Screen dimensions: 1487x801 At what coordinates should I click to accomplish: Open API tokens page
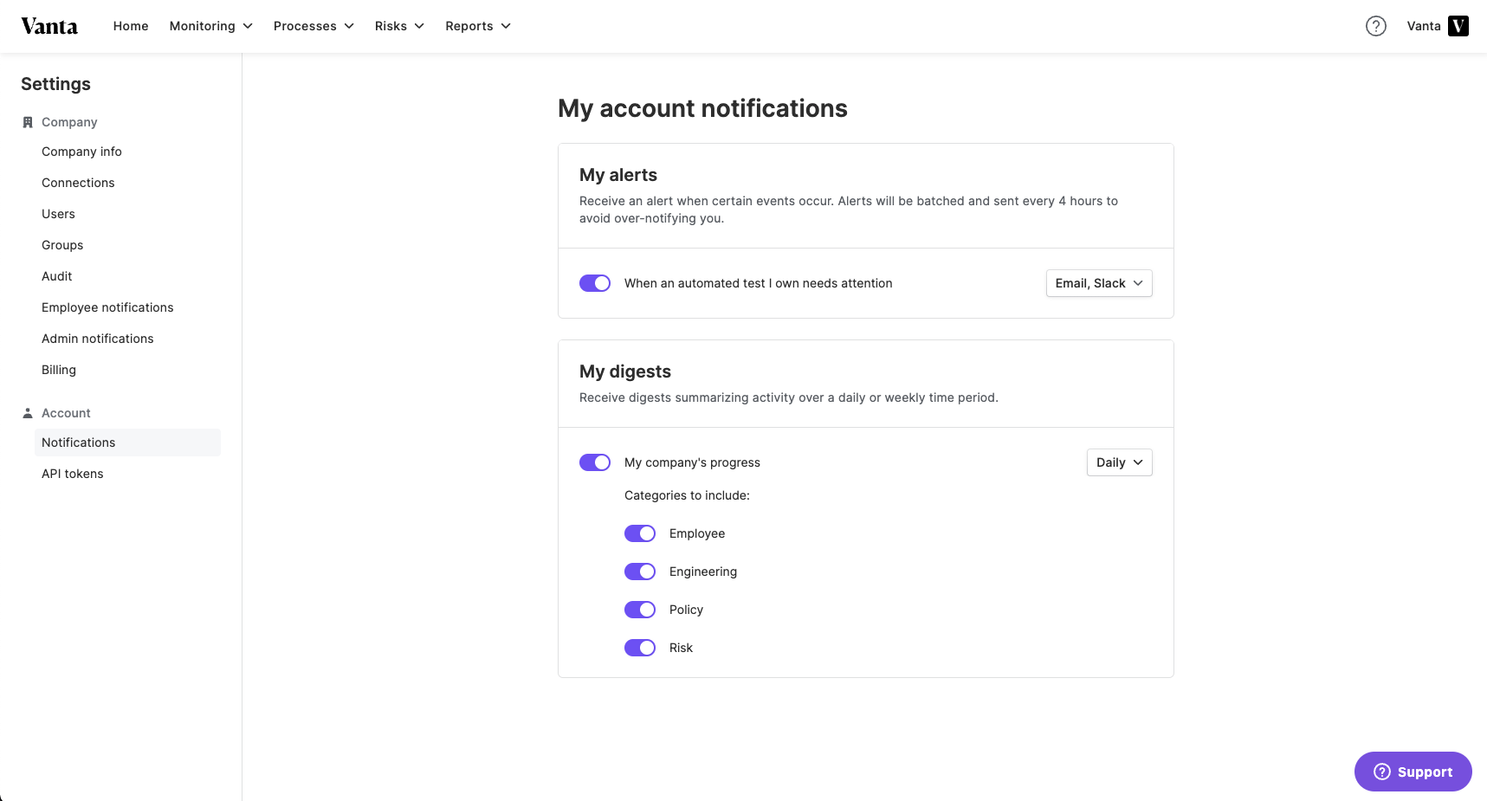(73, 474)
